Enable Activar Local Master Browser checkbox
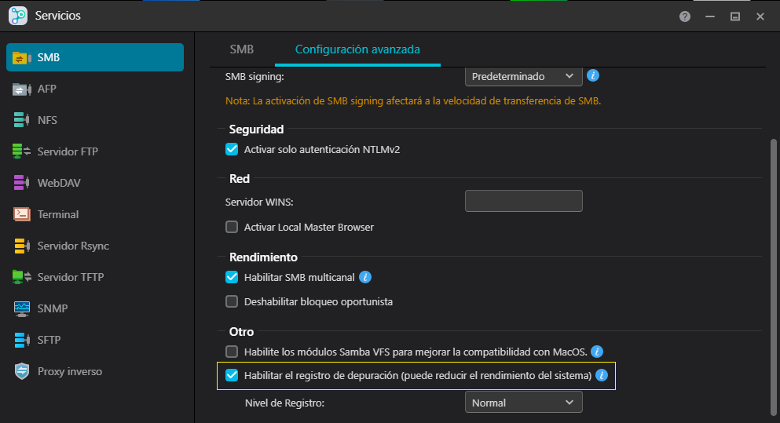780x423 pixels. pyautogui.click(x=232, y=228)
